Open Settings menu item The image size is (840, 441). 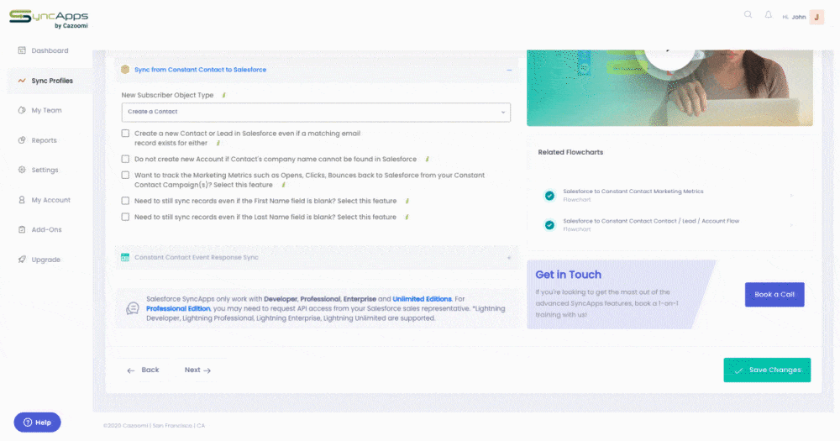[45, 170]
